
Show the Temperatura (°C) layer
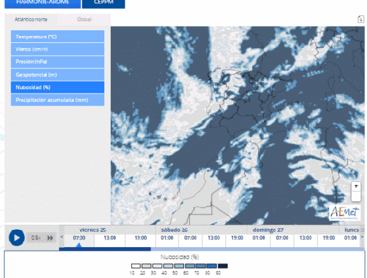click(58, 37)
